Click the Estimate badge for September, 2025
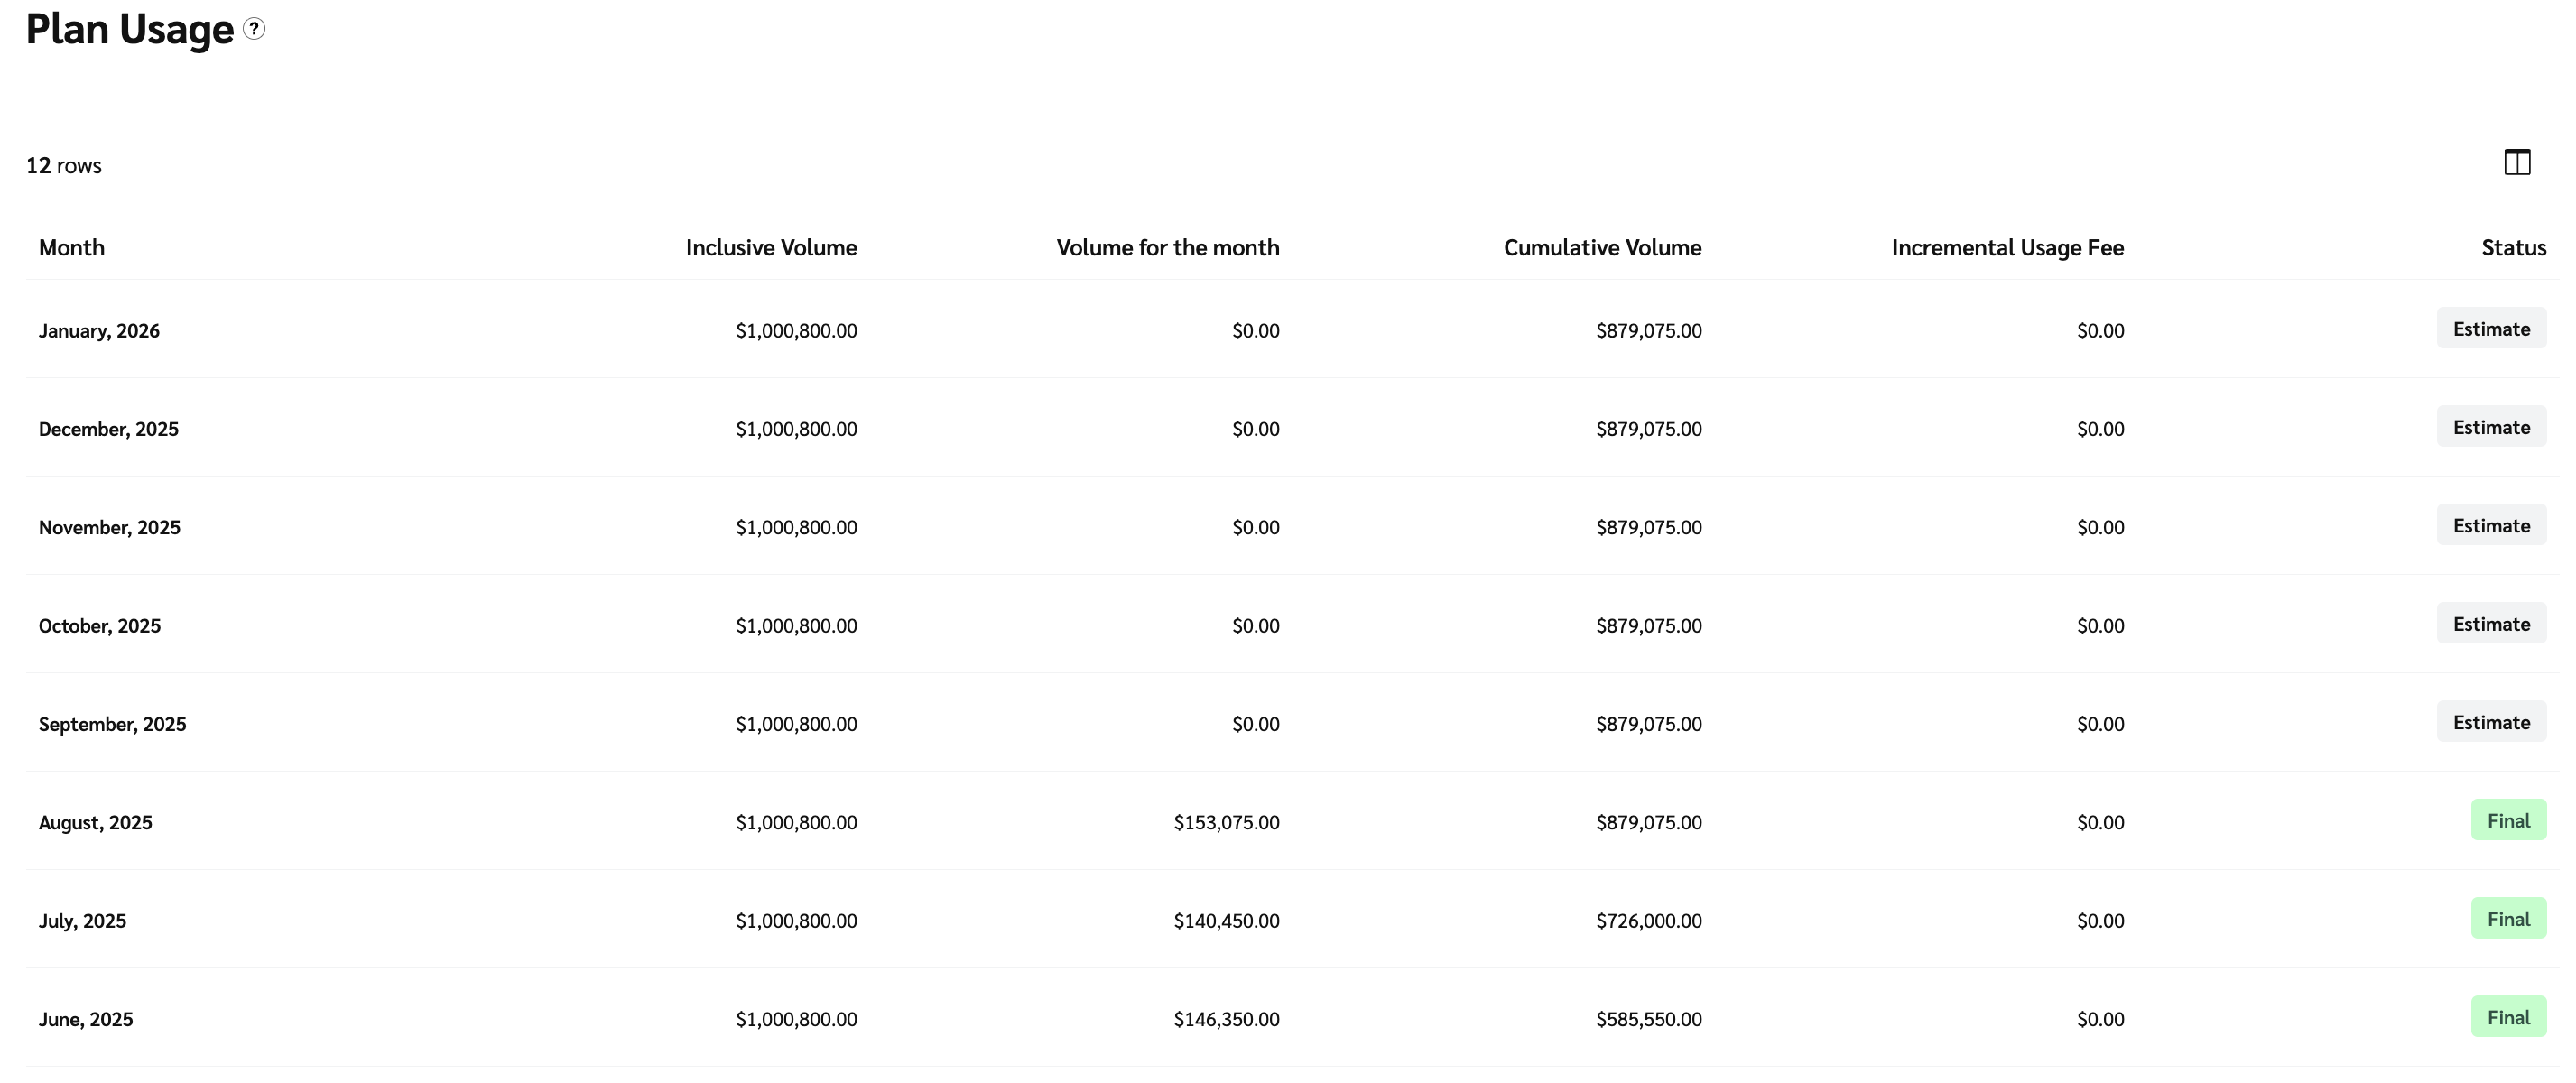 (x=2491, y=722)
